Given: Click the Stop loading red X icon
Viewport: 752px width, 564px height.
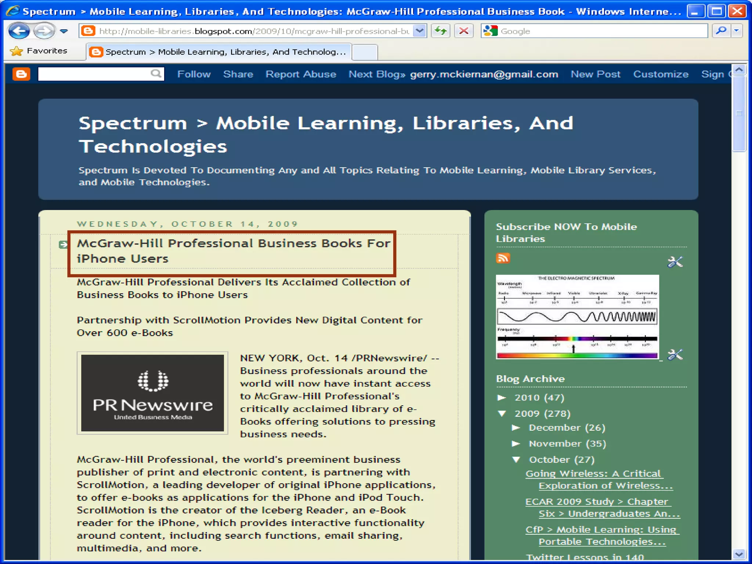Looking at the screenshot, I should coord(463,31).
